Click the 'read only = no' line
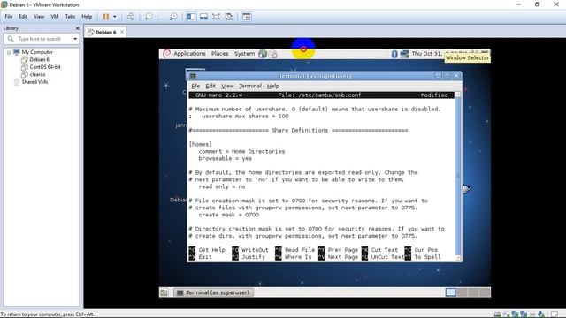The height and width of the screenshot is (318, 566). 222,186
